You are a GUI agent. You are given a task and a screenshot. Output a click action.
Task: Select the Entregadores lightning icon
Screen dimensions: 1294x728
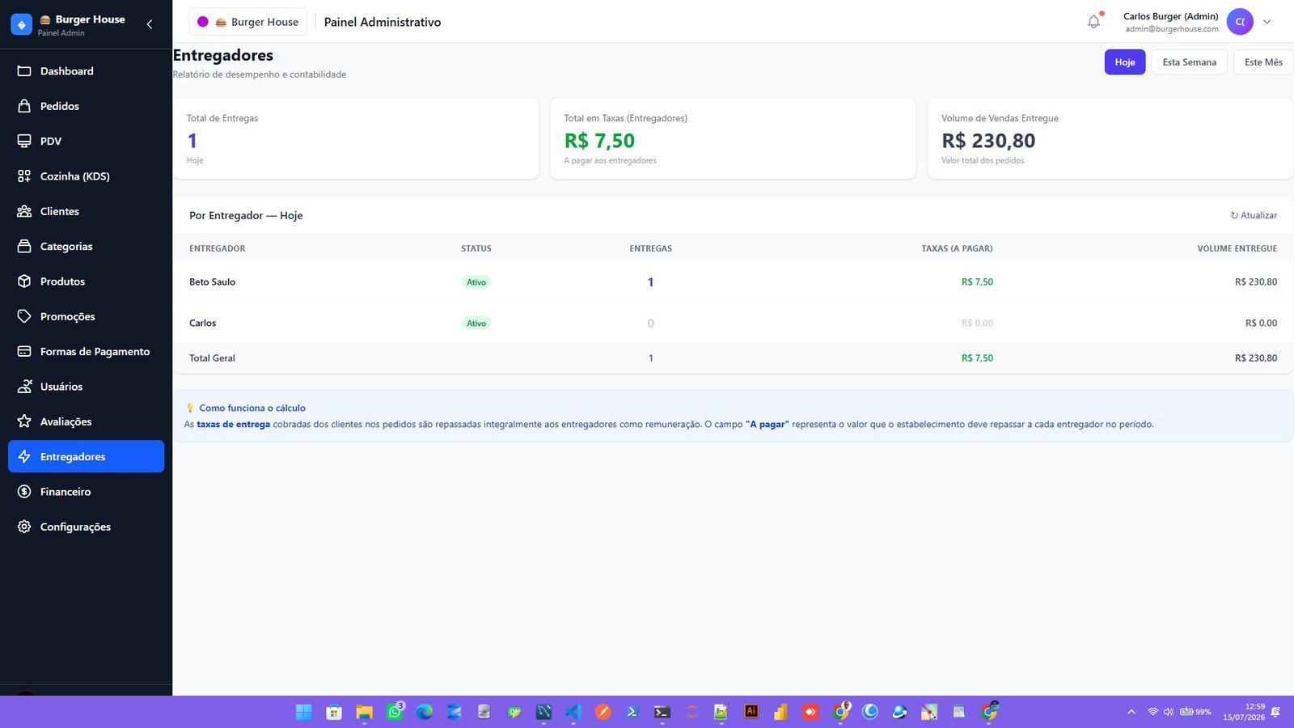(x=24, y=456)
